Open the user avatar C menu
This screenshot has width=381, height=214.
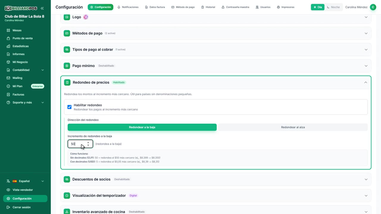[373, 7]
